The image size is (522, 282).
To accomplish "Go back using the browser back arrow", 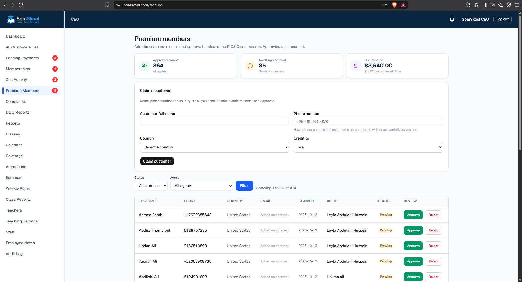I will coord(5,5).
